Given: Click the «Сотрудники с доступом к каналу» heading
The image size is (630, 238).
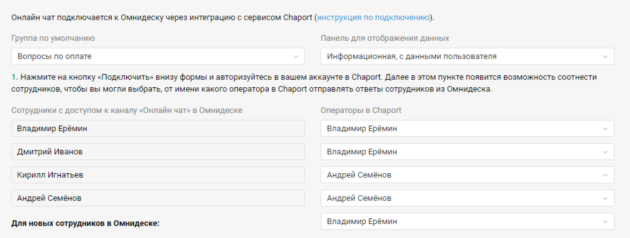Looking at the screenshot, I should (126, 110).
